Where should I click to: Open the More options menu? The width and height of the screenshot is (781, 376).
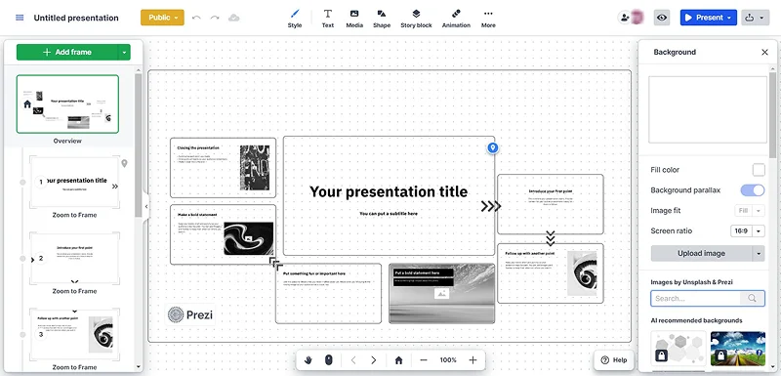[x=488, y=19]
